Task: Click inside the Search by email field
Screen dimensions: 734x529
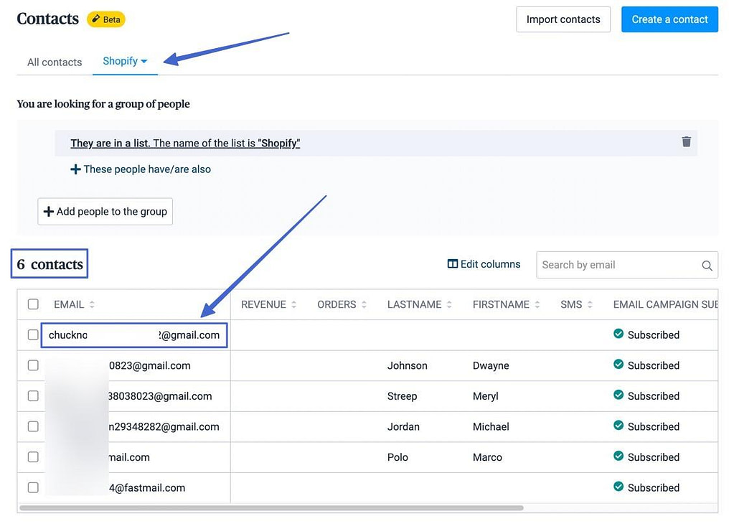Action: pos(617,265)
